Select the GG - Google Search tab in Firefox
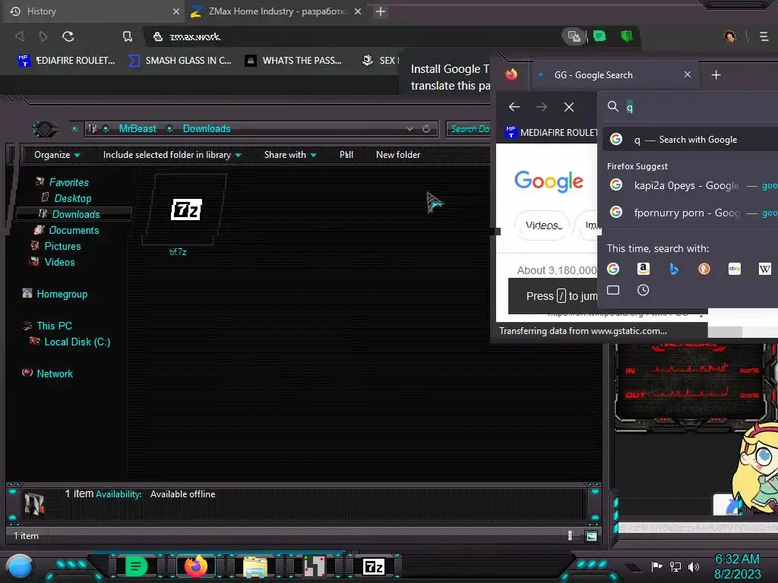 pyautogui.click(x=614, y=75)
